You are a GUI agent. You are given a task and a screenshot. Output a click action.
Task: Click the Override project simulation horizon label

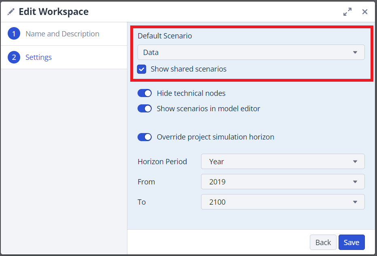[215, 137]
